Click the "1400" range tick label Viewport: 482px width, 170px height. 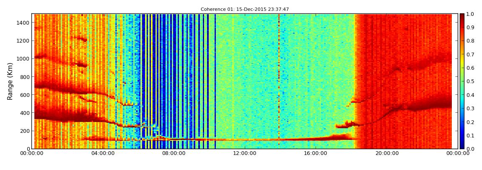tap(24, 23)
